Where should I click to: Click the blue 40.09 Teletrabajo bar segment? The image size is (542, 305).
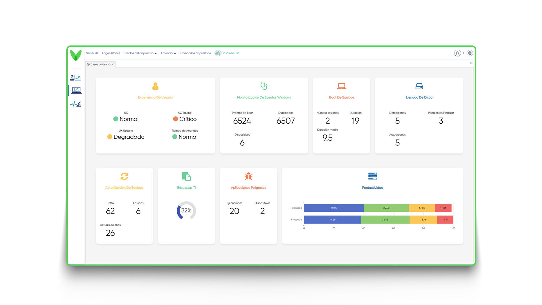(x=334, y=208)
